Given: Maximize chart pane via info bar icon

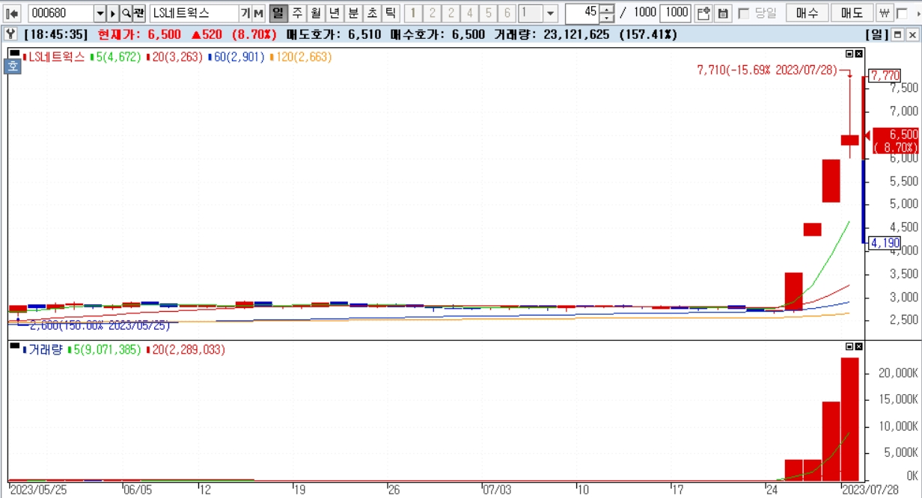Looking at the screenshot, I should click(897, 34).
